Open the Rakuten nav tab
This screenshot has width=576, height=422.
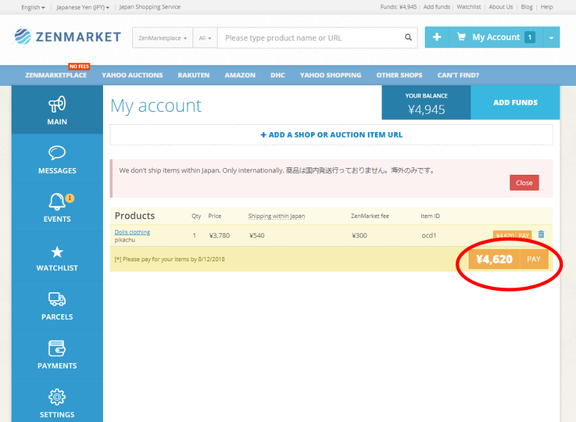pos(194,76)
